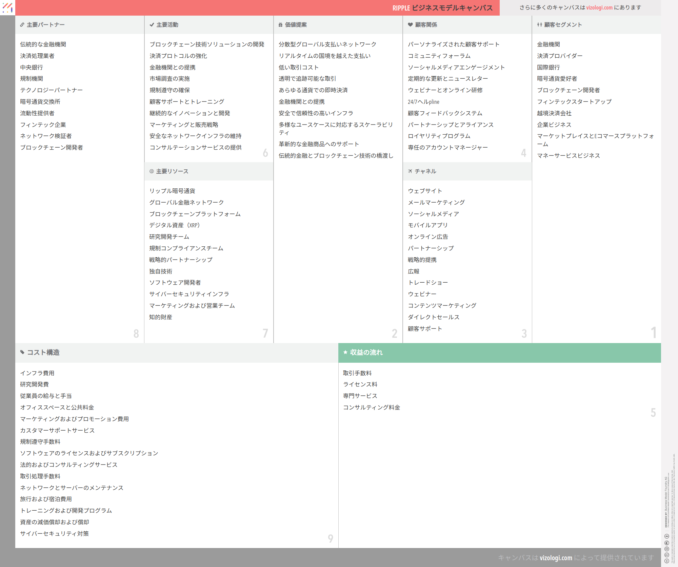Click the Creative Commons license icon
This screenshot has width=678, height=567.
[x=666, y=561]
